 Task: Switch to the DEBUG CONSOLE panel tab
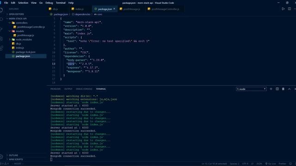[x=84, y=89]
